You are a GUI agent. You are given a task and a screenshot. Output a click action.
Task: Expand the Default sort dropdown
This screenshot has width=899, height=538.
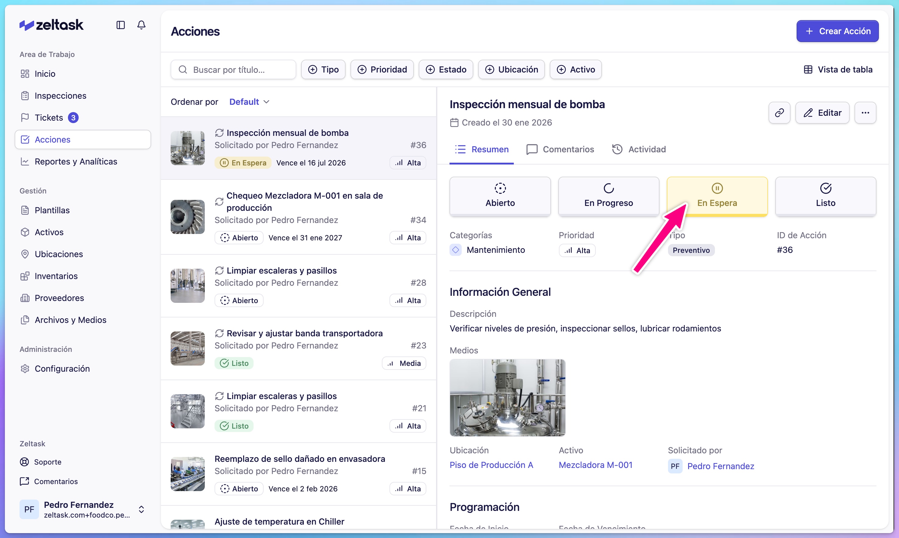pos(250,102)
